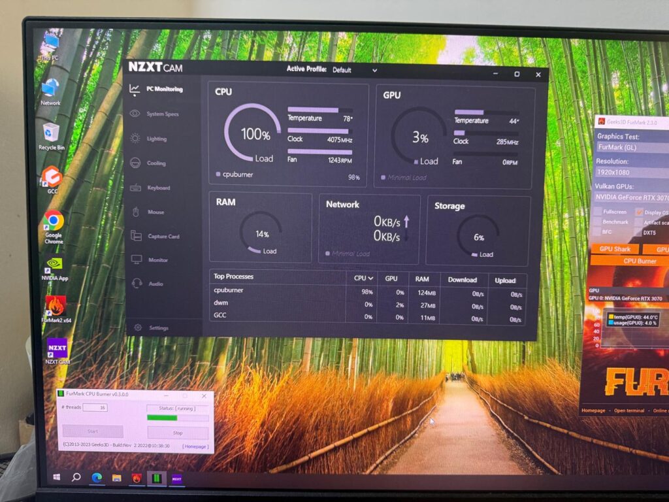The width and height of the screenshot is (669, 502).
Task: Open the Mouse section
Action: (148, 212)
